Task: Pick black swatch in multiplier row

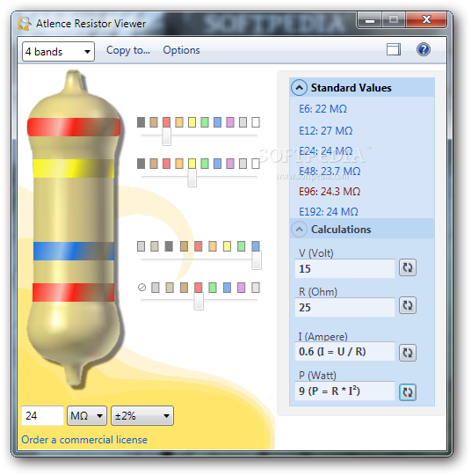Action: point(169,246)
